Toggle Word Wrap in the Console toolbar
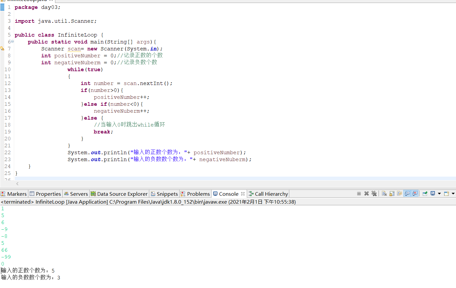The width and height of the screenshot is (456, 288). point(399,194)
